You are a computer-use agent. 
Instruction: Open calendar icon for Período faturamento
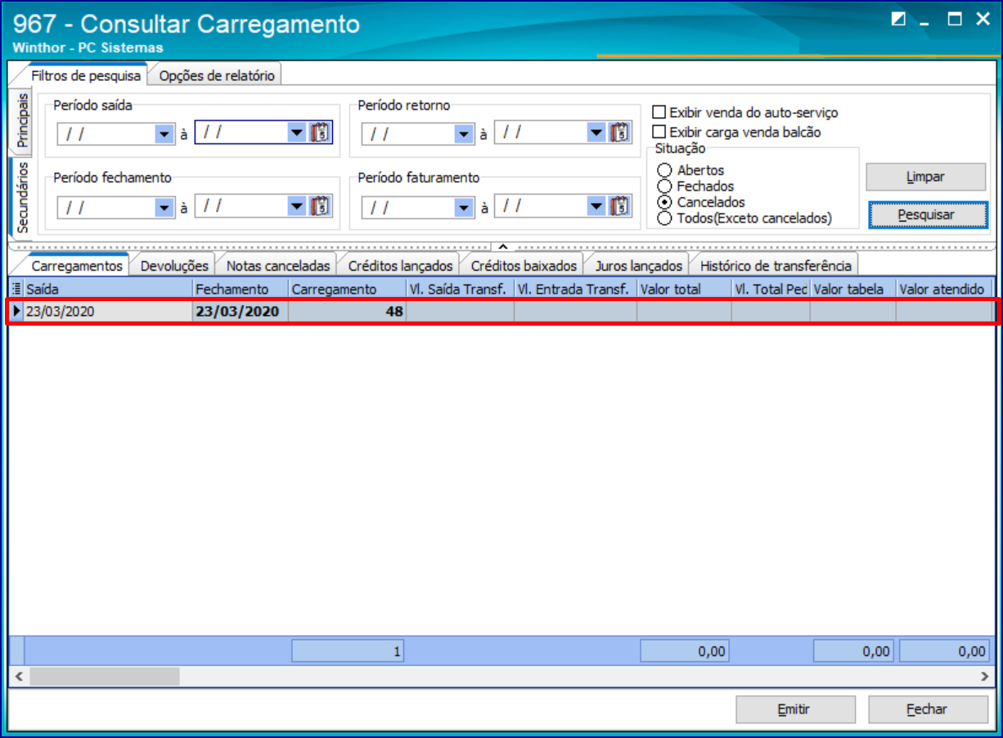click(621, 206)
